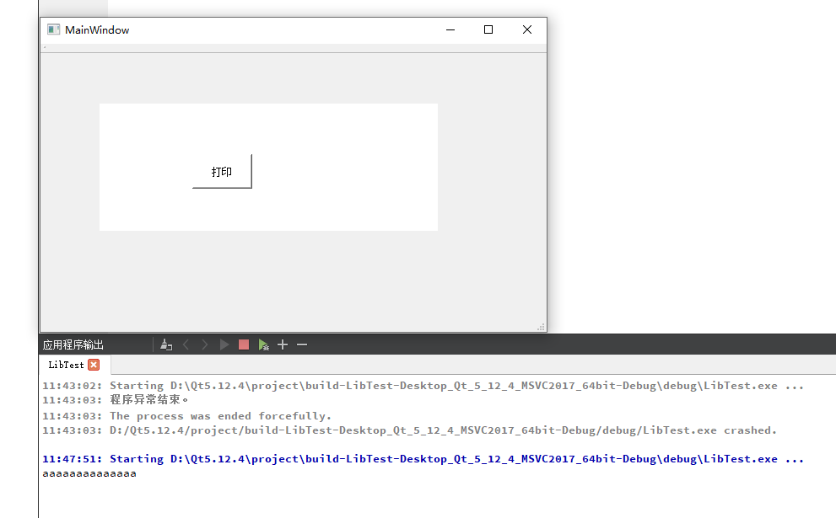The height and width of the screenshot is (518, 836).
Task: Select the LibTest output tab
Action: [66, 365]
